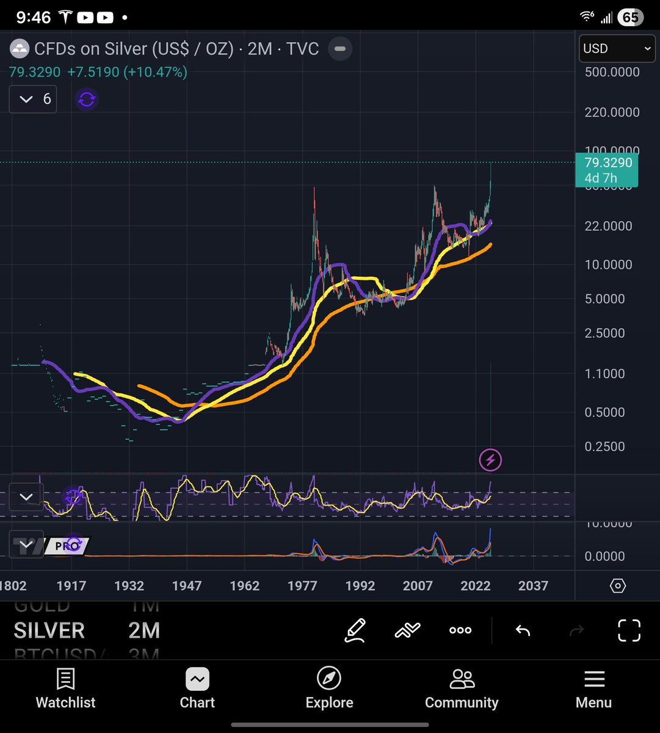660x733 pixels.
Task: Open chart scale settings hexagon icon
Action: pyautogui.click(x=617, y=586)
